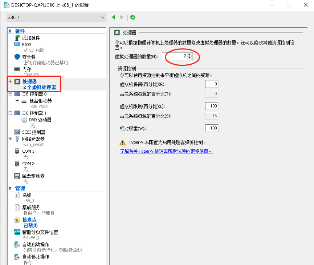
Task: Select the 处理器 chip icon in tree
Action: click(17, 81)
